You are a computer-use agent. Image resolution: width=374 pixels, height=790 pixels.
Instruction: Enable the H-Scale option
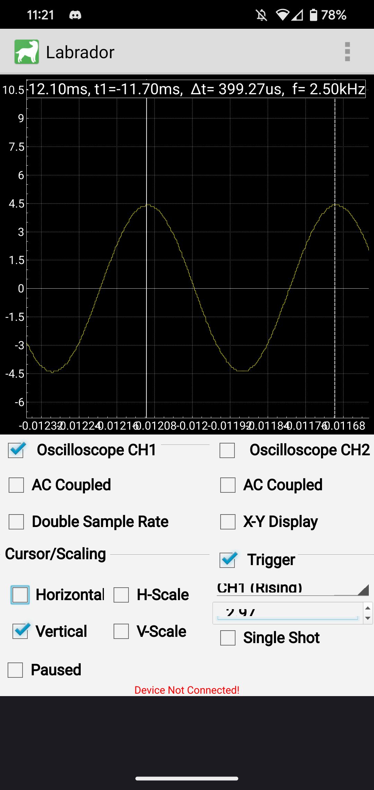122,594
